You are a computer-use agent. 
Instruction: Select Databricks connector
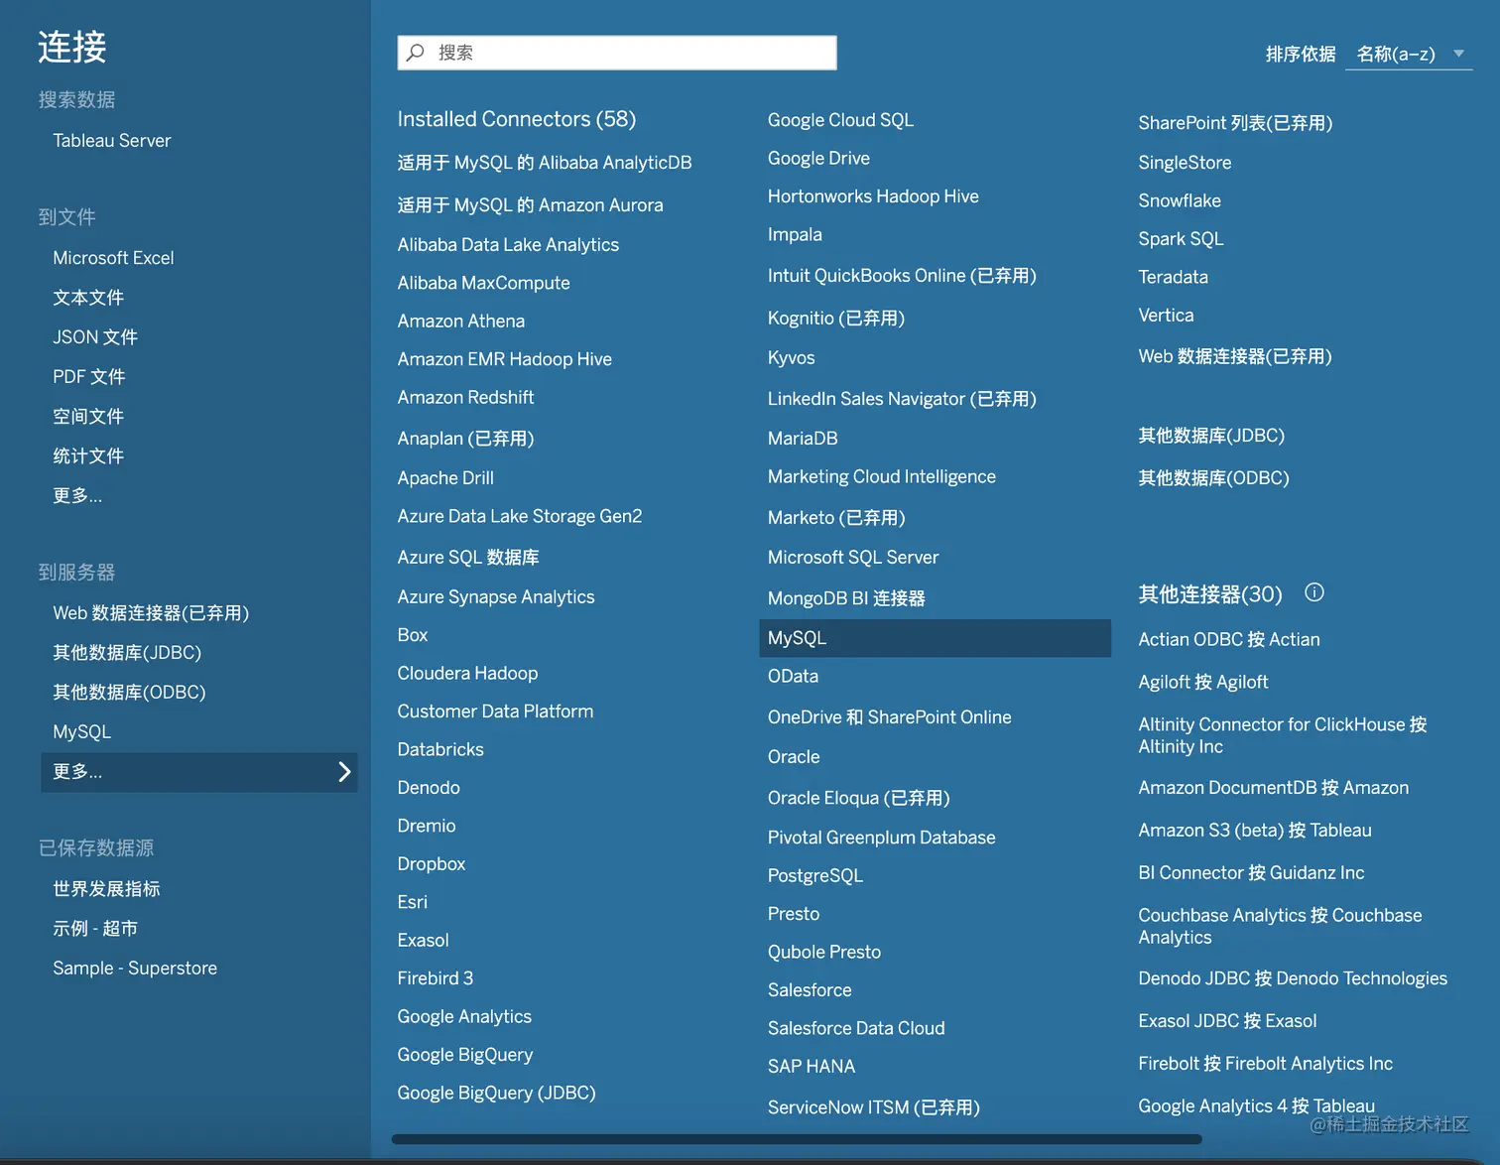[440, 750]
